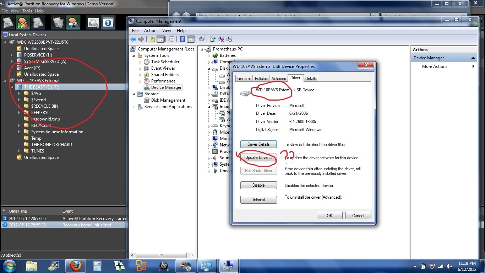Expand the System Volume Information folder
Image resolution: width=485 pixels, height=273 pixels.
(x=19, y=132)
